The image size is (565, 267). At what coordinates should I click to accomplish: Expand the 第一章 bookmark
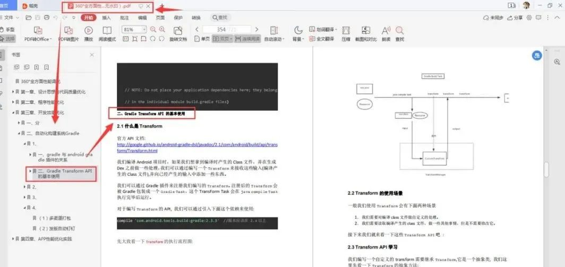pyautogui.click(x=13, y=92)
